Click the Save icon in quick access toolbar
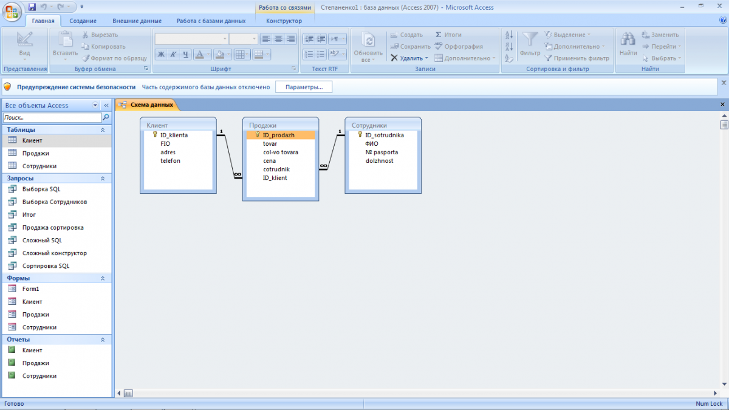The image size is (729, 410). coord(32,7)
